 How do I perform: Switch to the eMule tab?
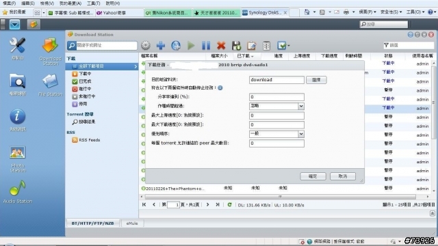[132, 223]
